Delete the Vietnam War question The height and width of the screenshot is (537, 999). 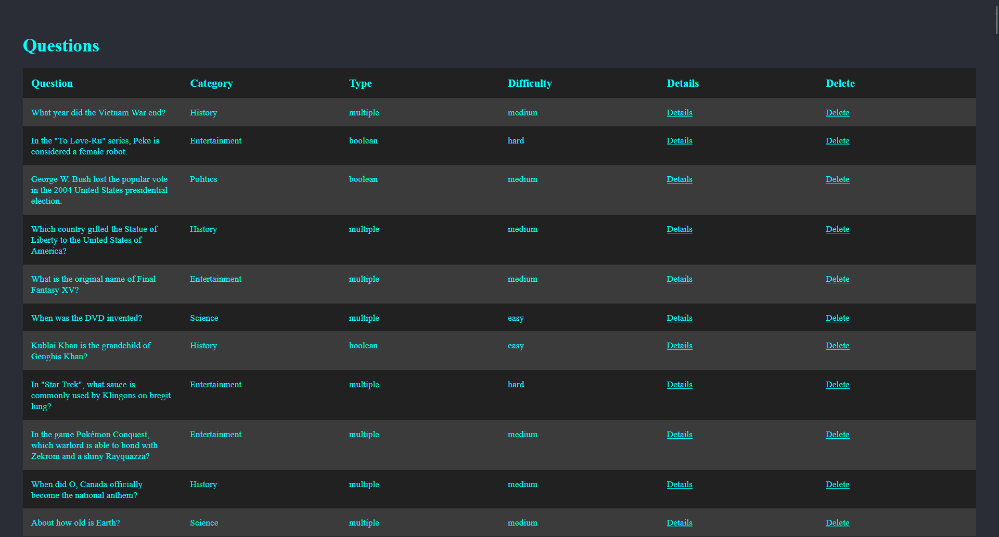[837, 113]
